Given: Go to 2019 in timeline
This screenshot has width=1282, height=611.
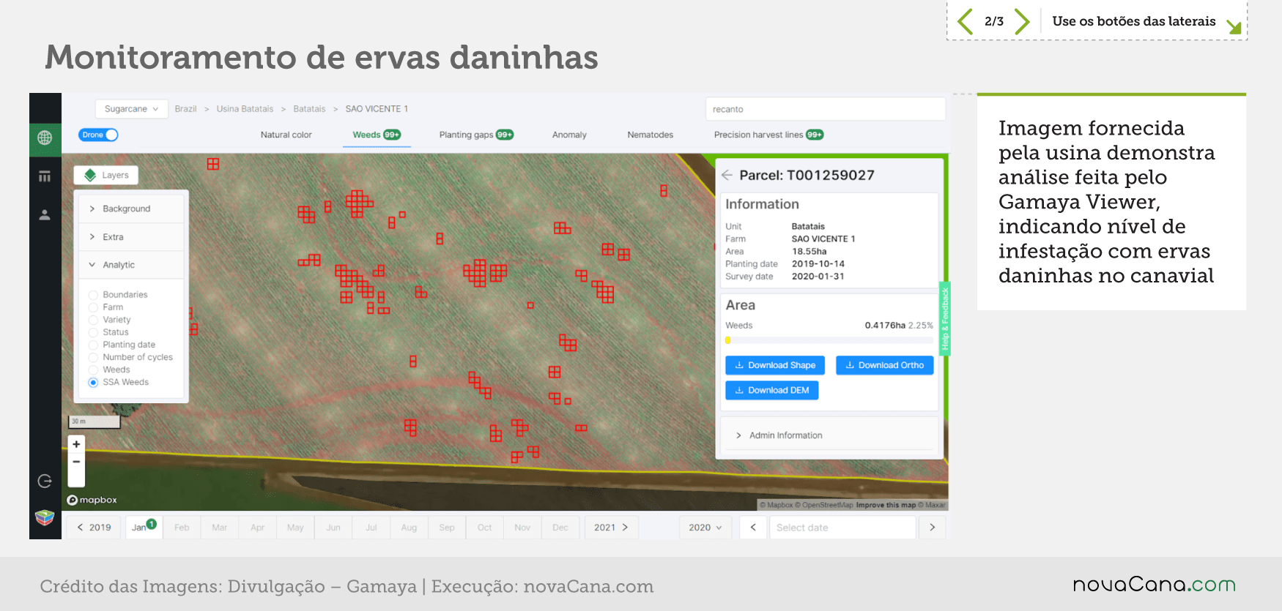Looking at the screenshot, I should pyautogui.click(x=95, y=528).
